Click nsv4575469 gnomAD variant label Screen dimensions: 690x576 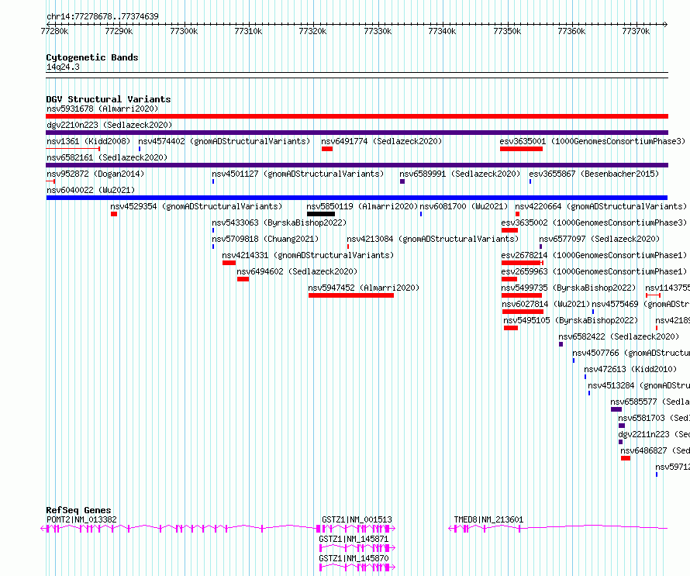pyautogui.click(x=640, y=304)
